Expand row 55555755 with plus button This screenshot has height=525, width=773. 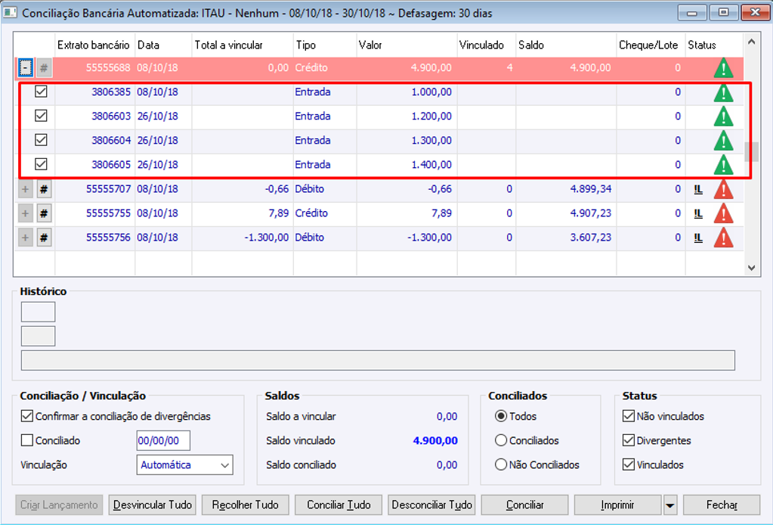26,213
